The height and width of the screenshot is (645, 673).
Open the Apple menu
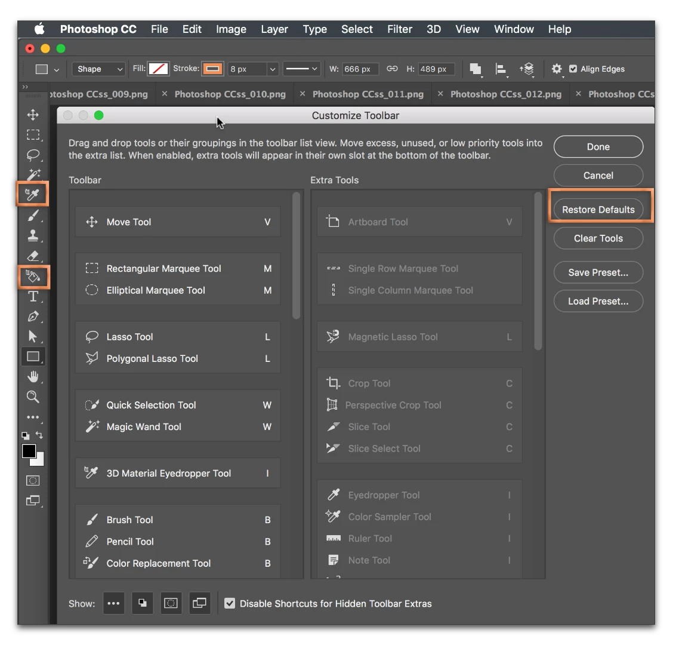(39, 29)
